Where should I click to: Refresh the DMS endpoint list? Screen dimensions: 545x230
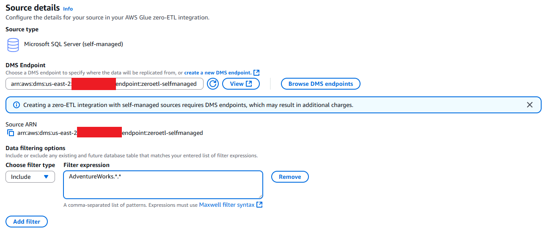coord(212,84)
